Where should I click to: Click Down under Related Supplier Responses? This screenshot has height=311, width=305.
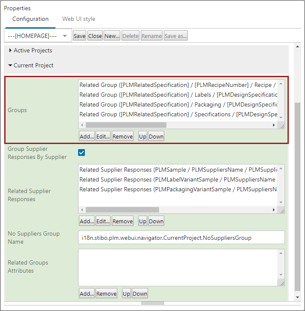click(x=156, y=221)
